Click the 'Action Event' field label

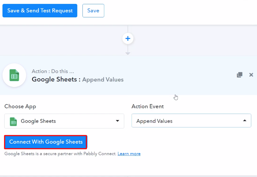tap(148, 107)
